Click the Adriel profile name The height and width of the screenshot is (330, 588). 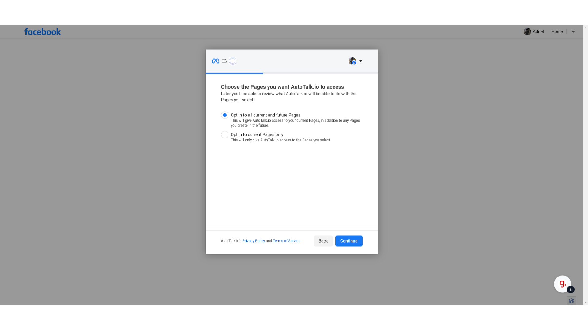point(538,32)
